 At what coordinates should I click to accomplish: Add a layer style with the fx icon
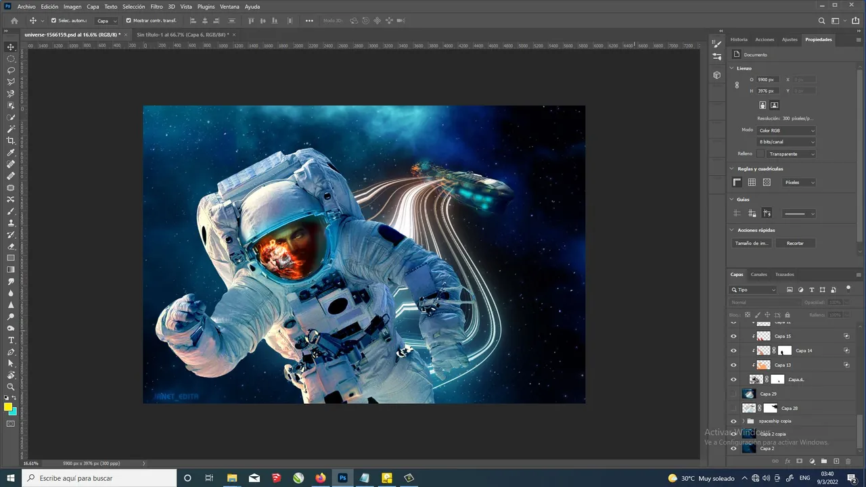(x=788, y=461)
